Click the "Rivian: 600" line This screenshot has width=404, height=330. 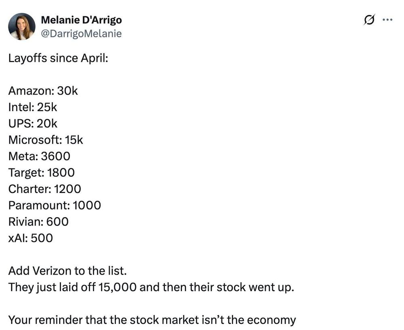point(38,222)
